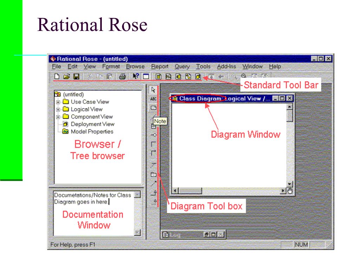Click diagram window horizontal scroll left arrow
Viewport: 337px width, 253px height.
tap(176, 190)
